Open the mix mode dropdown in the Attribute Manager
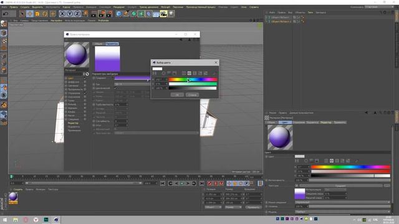 (x=342, y=202)
